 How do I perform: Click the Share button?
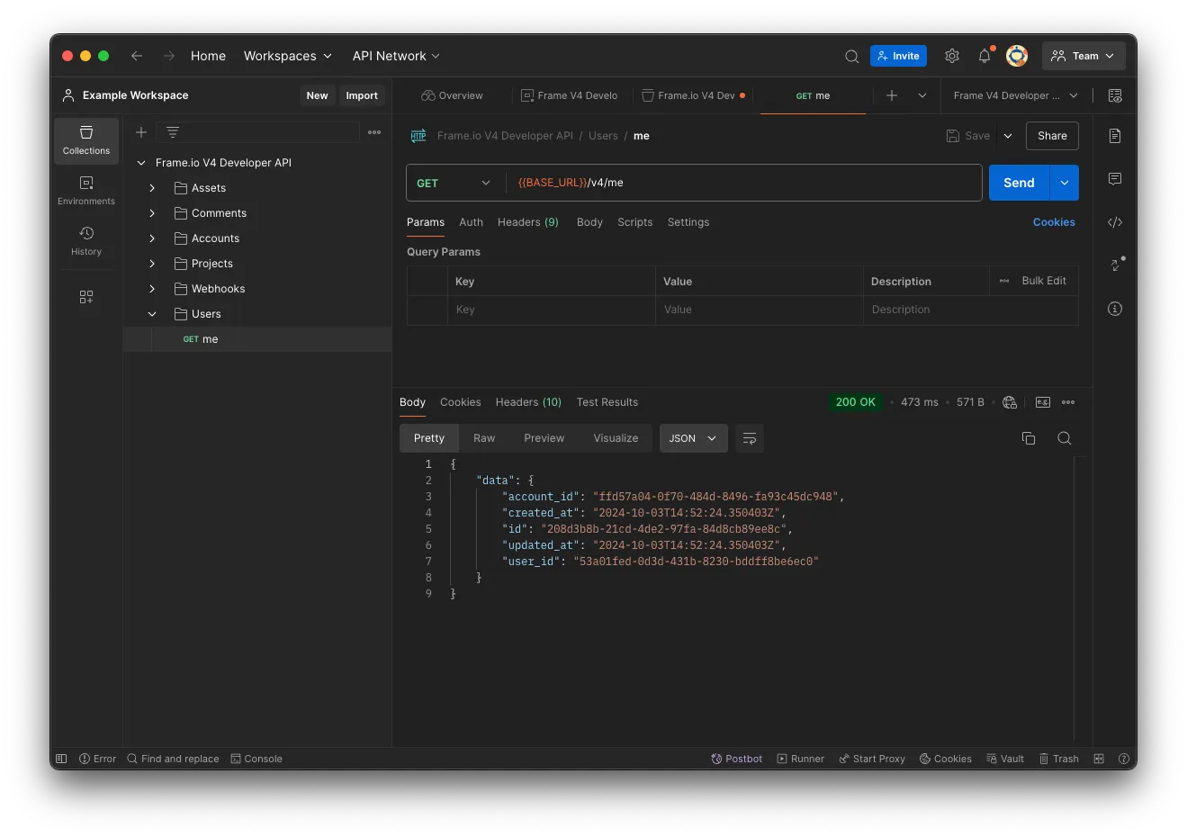pos(1052,136)
